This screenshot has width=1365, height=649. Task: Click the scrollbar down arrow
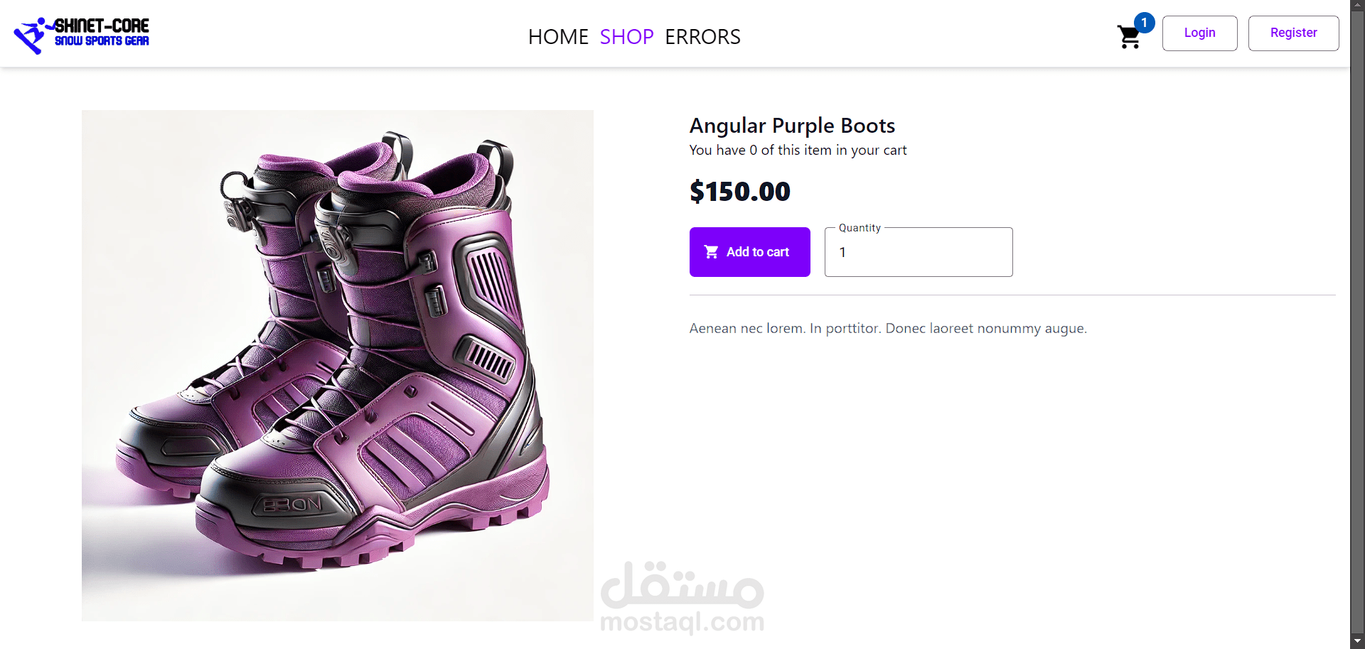pyautogui.click(x=1357, y=641)
